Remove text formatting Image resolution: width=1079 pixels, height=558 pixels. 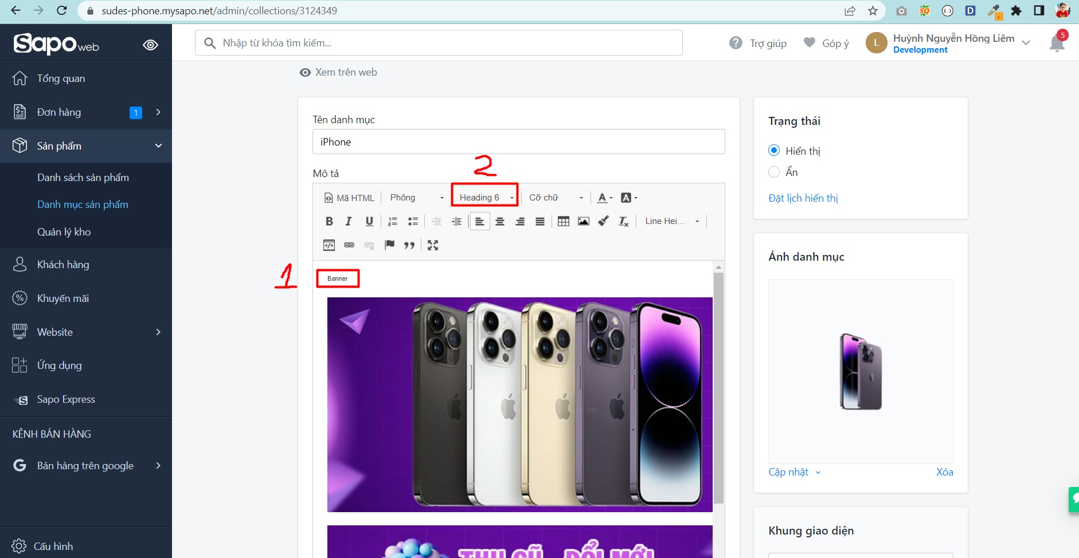(x=624, y=221)
